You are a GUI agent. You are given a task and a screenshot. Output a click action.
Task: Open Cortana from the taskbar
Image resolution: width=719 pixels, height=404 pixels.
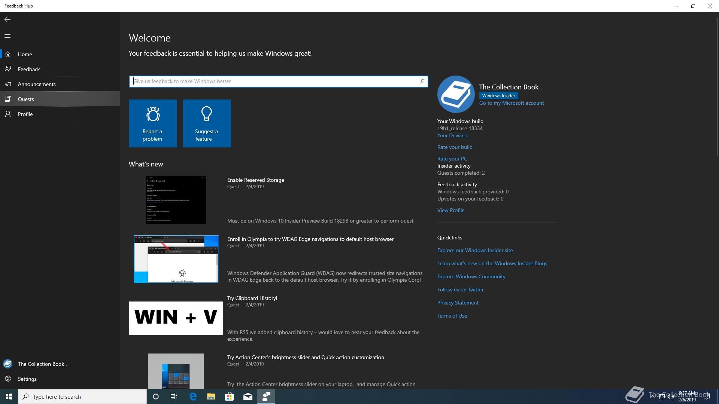point(156,397)
